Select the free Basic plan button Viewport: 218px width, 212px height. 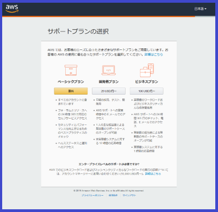tap(71, 91)
